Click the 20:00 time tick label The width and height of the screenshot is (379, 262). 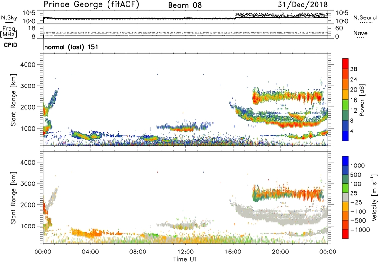pyautogui.click(x=280, y=252)
